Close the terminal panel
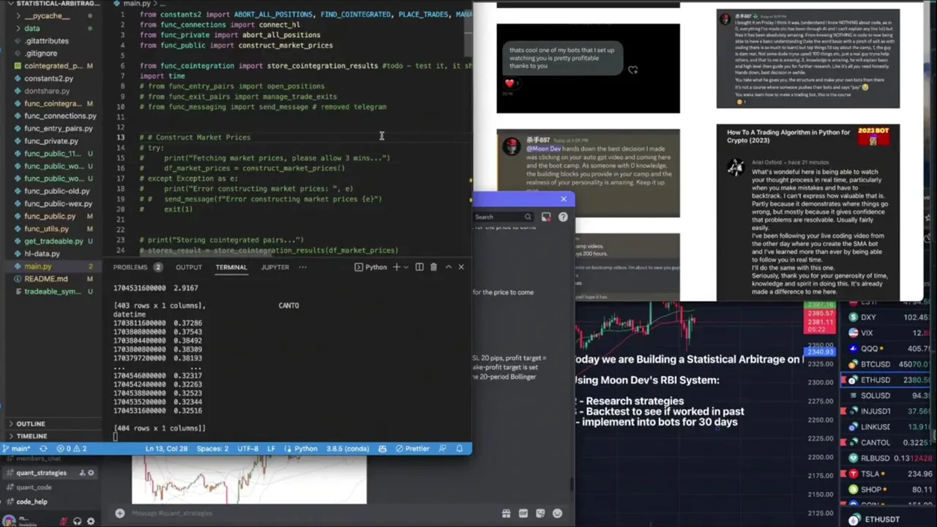Viewport: 937px width, 527px height. click(461, 267)
